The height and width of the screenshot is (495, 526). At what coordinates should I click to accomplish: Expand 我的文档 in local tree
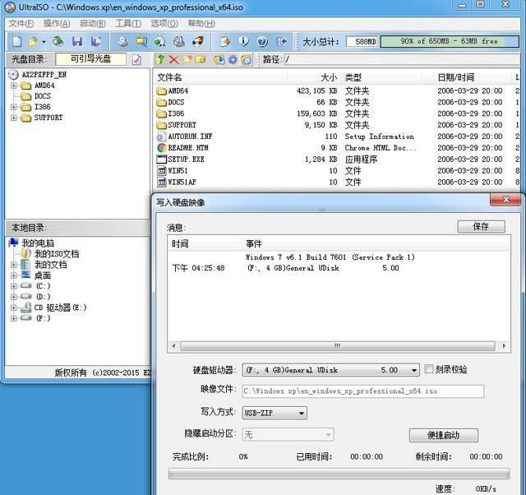point(14,265)
